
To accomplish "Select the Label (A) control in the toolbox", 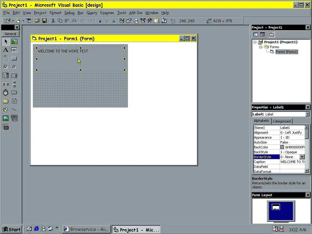I will coord(6,50).
